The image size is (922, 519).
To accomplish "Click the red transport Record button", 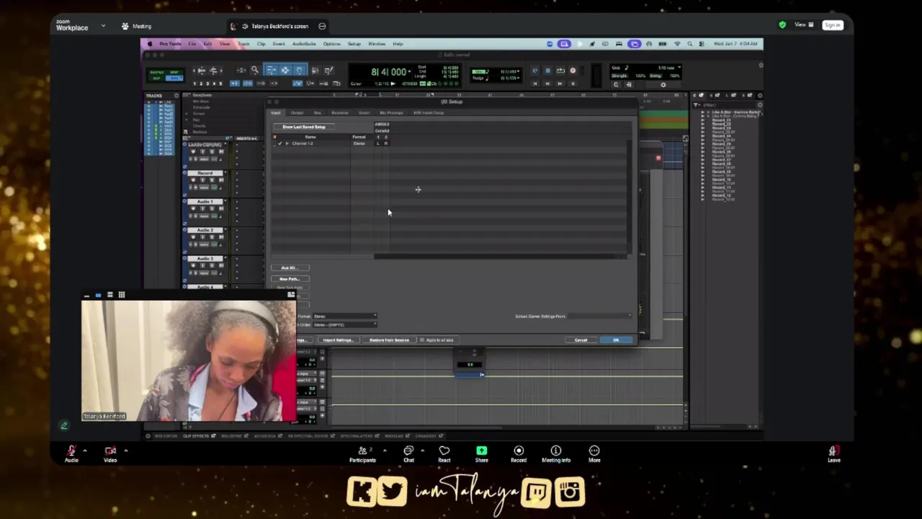I will click(x=573, y=71).
